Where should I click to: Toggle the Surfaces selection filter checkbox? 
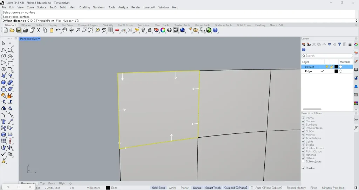tap(303, 125)
